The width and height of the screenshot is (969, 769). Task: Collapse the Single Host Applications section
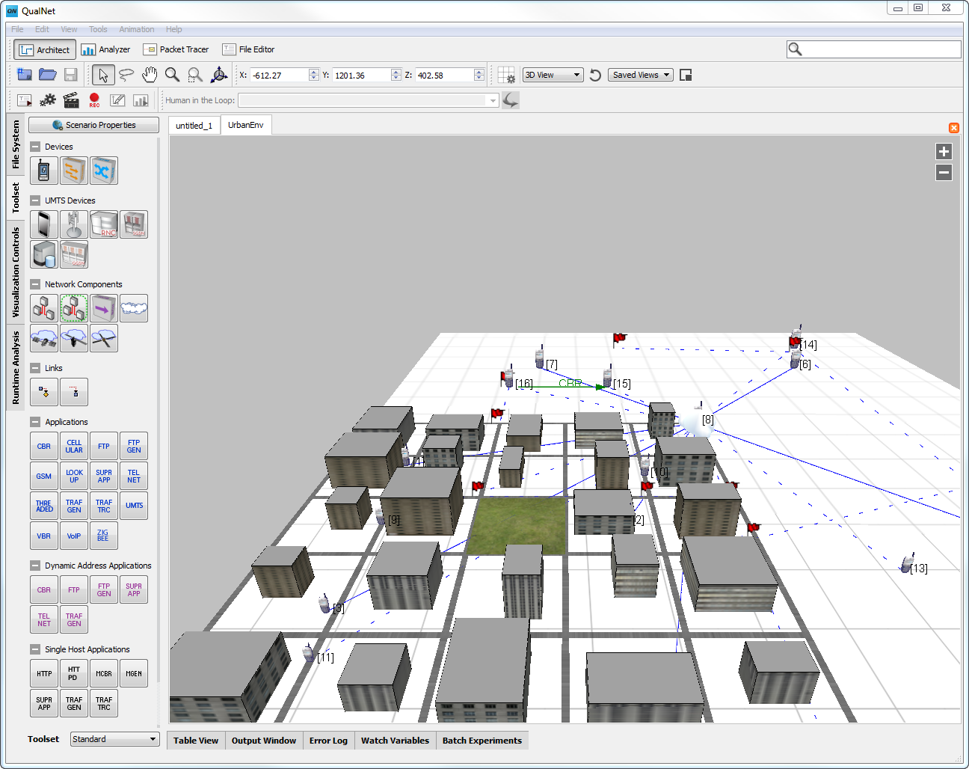pos(35,649)
